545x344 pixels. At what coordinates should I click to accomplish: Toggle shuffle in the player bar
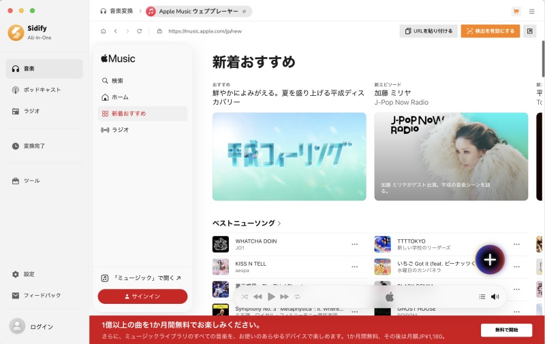point(245,296)
